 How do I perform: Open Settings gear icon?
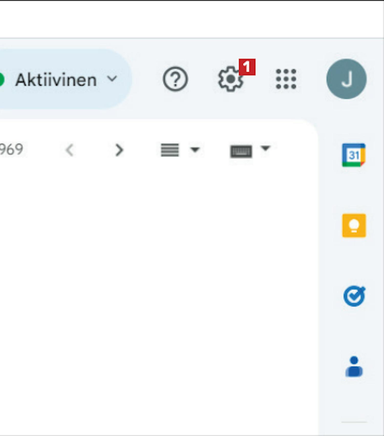(230, 79)
